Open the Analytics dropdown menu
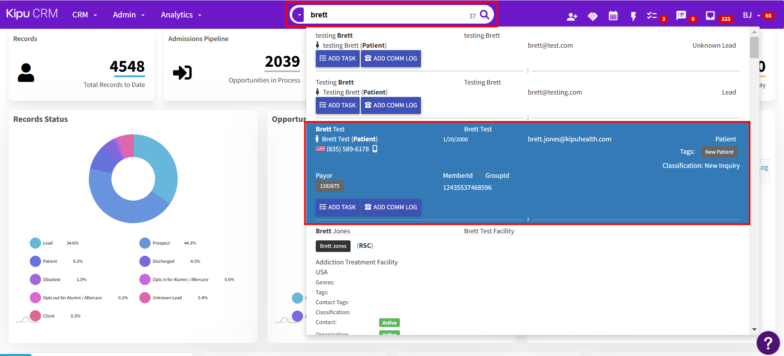Image resolution: width=784 pixels, height=356 pixels. pos(181,15)
